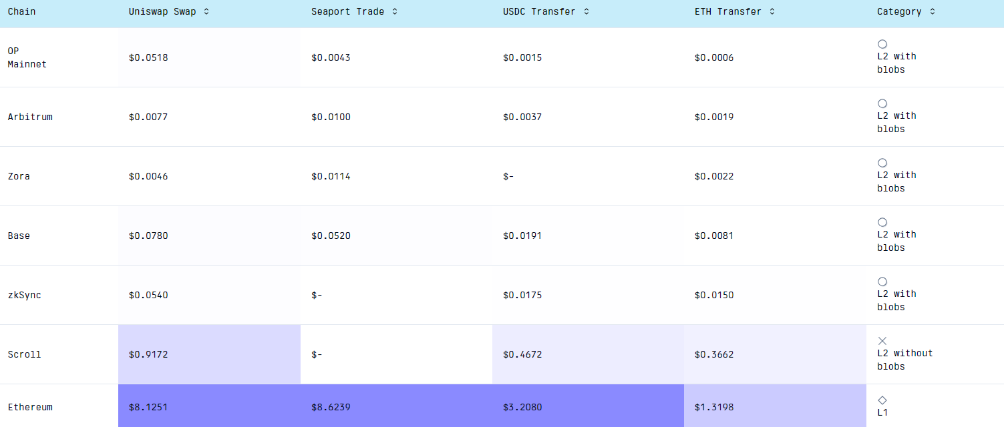Click the X icon in Scroll row
The image size is (1004, 427).
(882, 341)
